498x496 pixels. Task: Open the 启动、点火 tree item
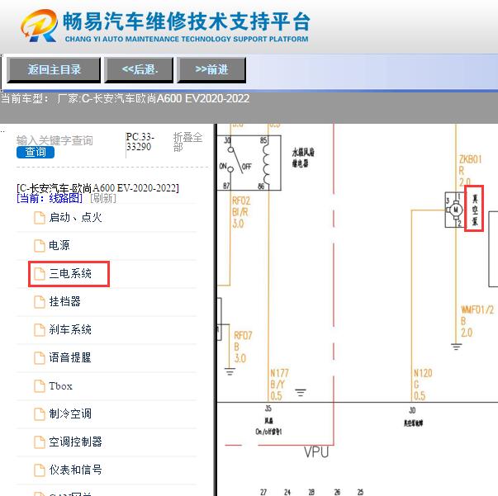point(75,218)
